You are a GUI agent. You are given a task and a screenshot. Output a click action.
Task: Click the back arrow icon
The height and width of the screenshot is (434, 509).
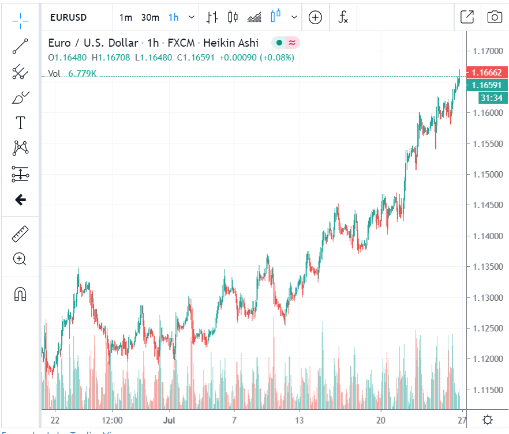tap(20, 199)
